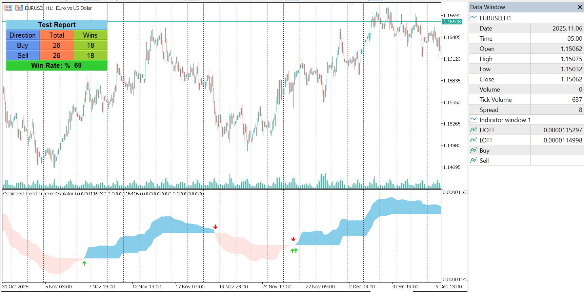Select the Wins header cell
Screen dimensions: 584x292
point(90,35)
